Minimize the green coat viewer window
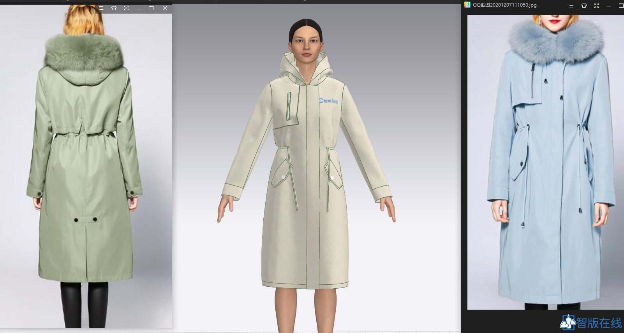 point(139,8)
